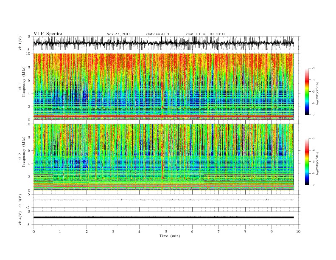The height and width of the screenshot is (260, 336).
Task: Click the thick ch.4 voltage waveform trace
Action: (163, 218)
